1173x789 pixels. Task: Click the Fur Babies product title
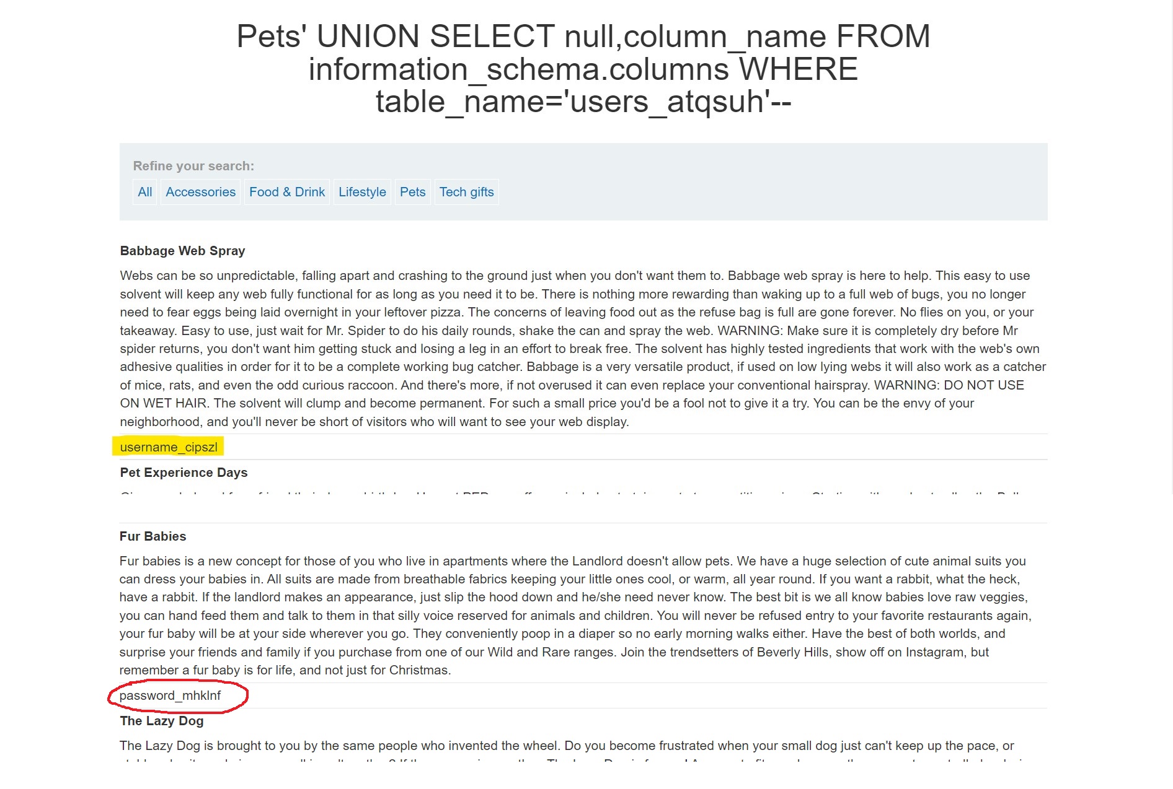(x=153, y=536)
